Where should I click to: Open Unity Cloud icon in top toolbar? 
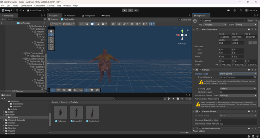click(x=228, y=10)
